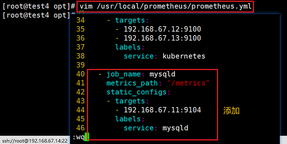The height and width of the screenshot is (144, 287).
Task: Click the ssh://root@192.168.67.14:22 status bar
Action: pos(35,141)
